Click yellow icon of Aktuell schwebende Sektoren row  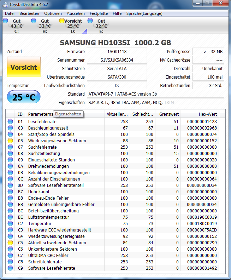pos(10,242)
